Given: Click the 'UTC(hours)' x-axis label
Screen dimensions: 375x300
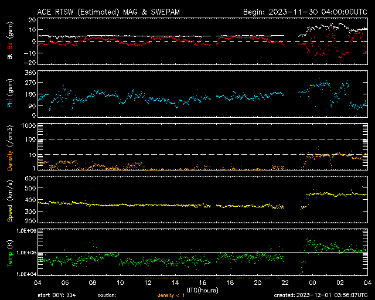Looking at the screenshot, I should 202,291.
